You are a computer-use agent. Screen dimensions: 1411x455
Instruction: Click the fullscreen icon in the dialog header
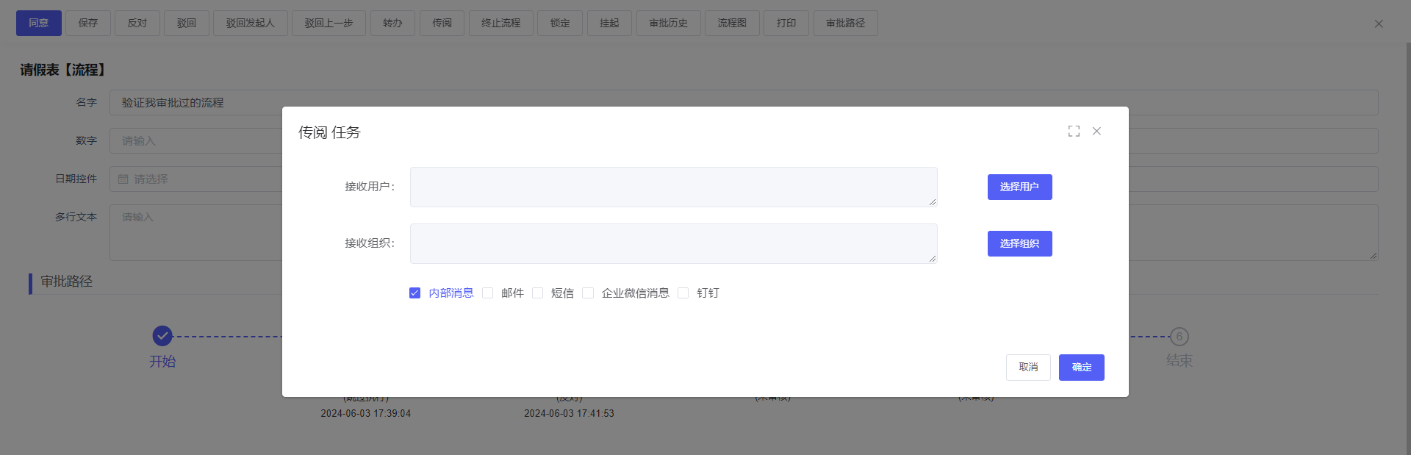click(x=1074, y=131)
